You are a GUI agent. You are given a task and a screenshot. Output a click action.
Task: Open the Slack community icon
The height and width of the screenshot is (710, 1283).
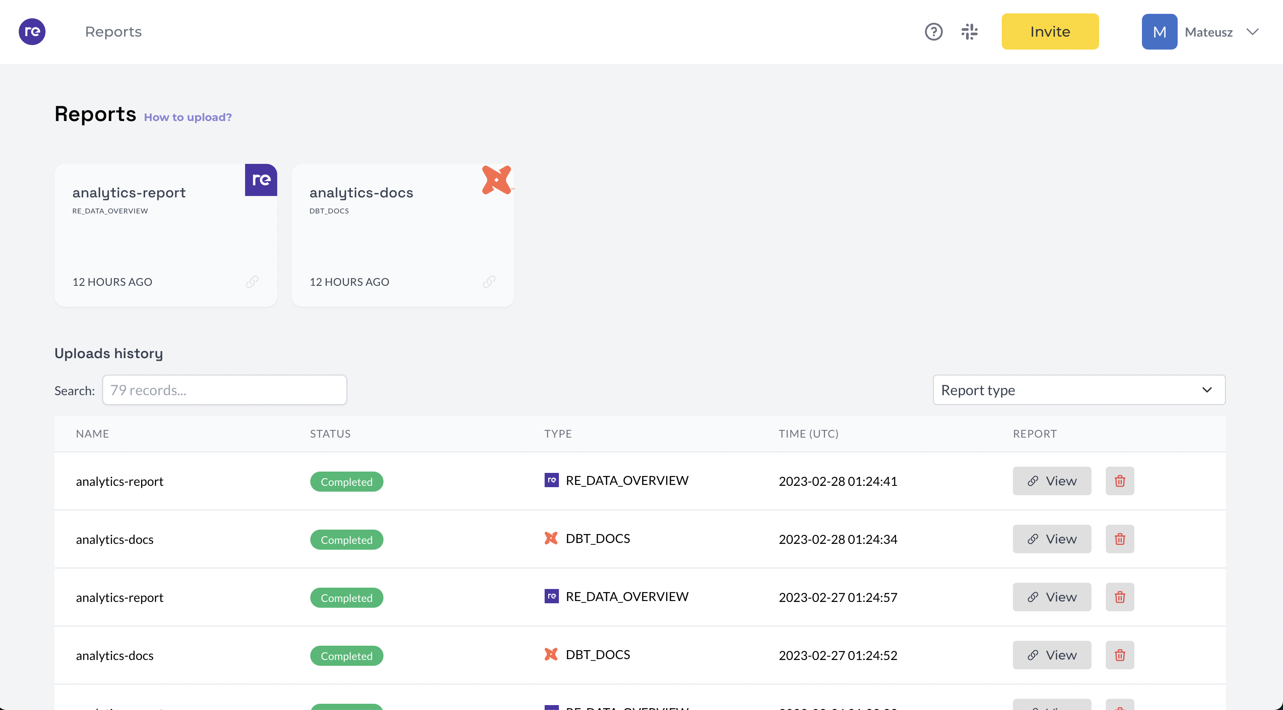[969, 31]
